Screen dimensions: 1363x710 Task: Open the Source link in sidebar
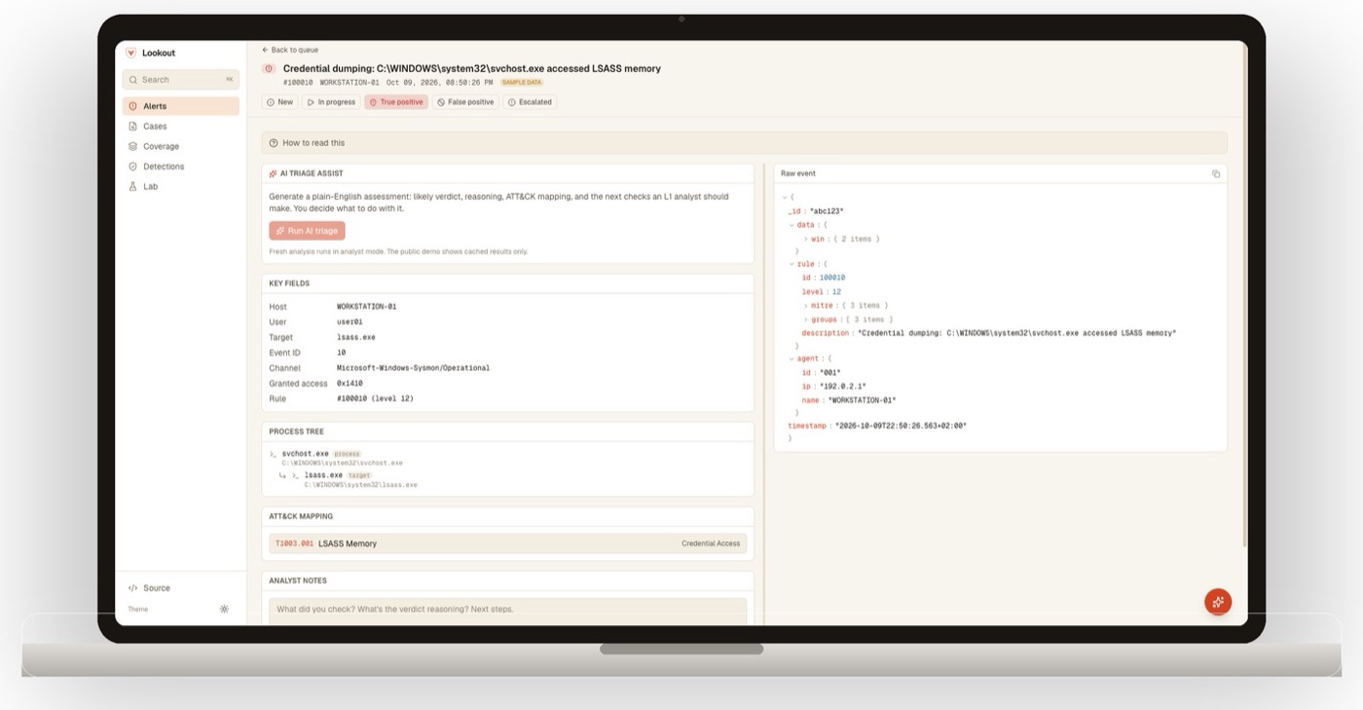click(150, 588)
